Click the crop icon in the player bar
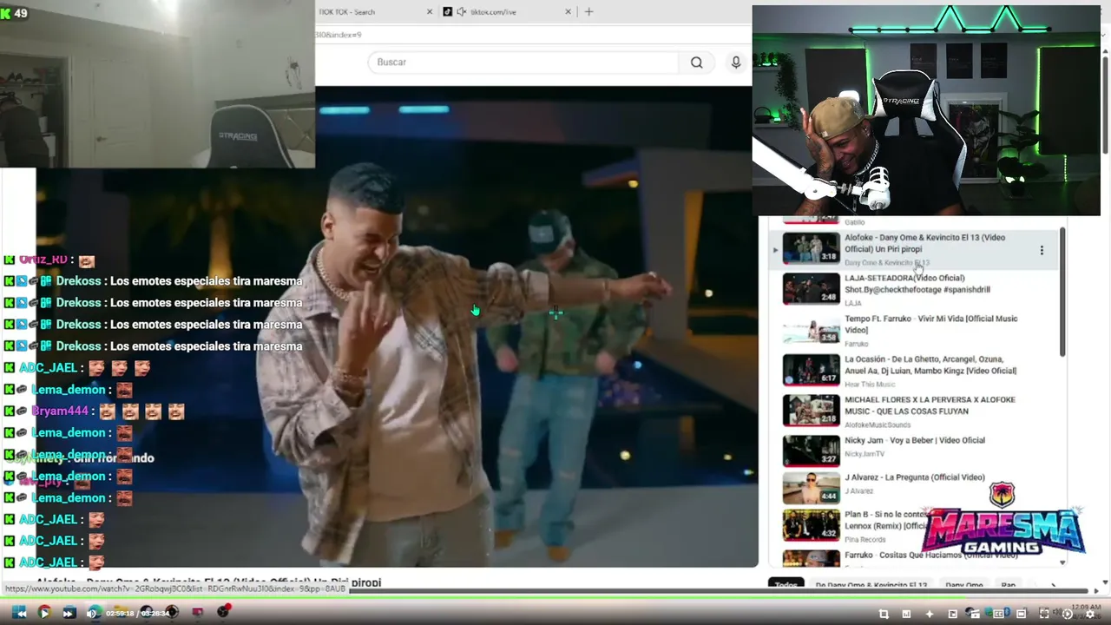The height and width of the screenshot is (625, 1111). coord(884,614)
